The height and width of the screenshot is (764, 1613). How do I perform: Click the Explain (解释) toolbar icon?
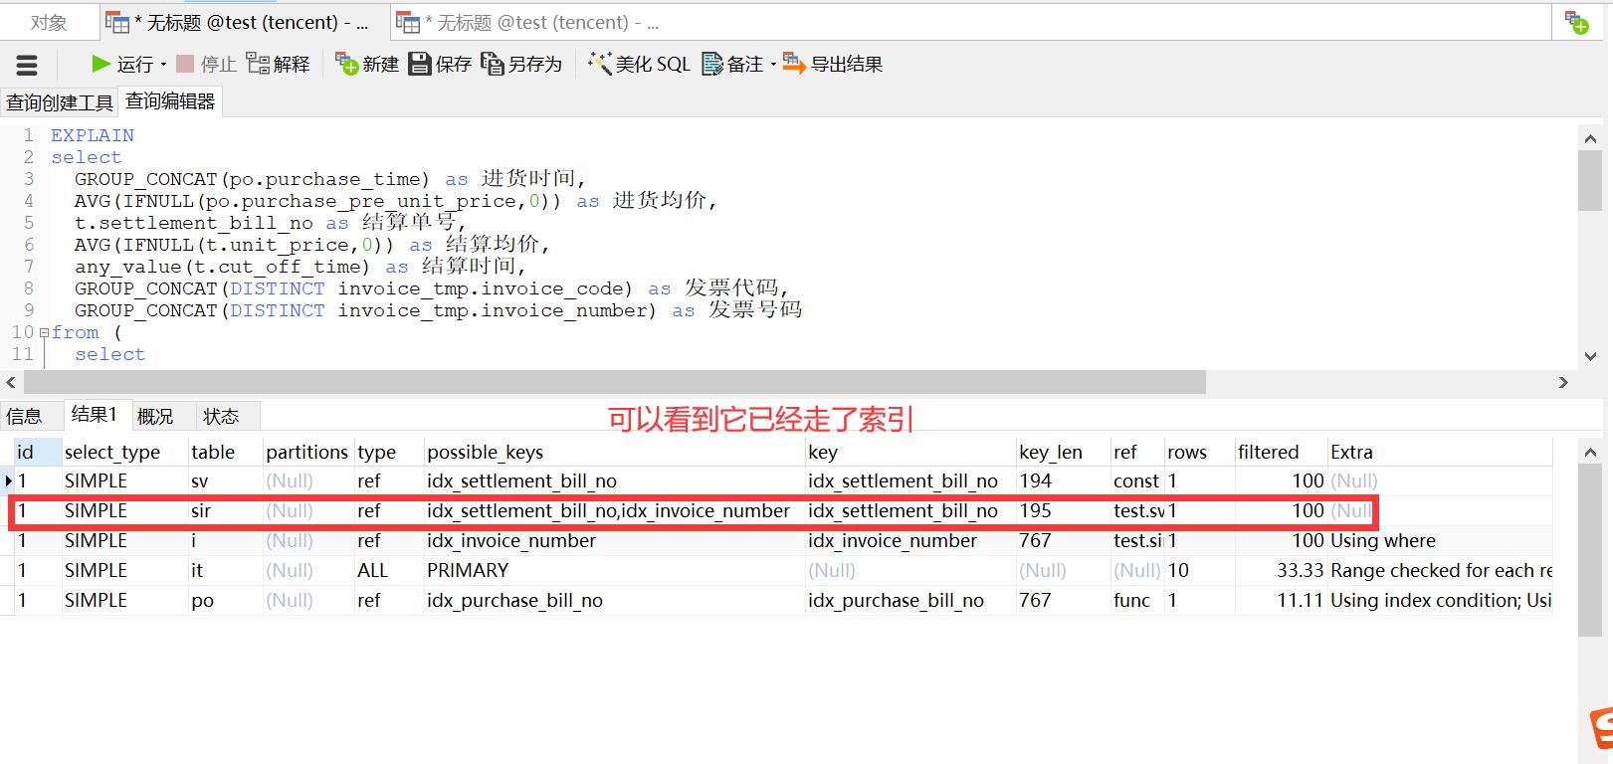[257, 64]
